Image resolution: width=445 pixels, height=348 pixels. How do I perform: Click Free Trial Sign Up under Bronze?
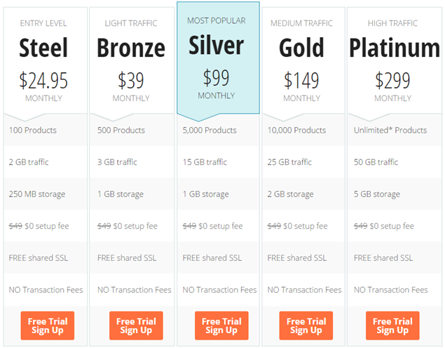point(136,326)
